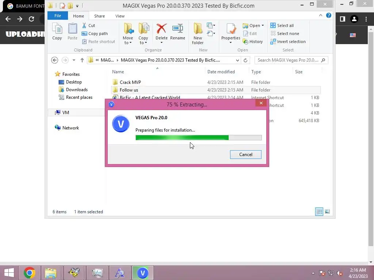Viewport: 374px width, 280px height.
Task: Collapse the ribbon with chevron
Action: click(x=321, y=15)
